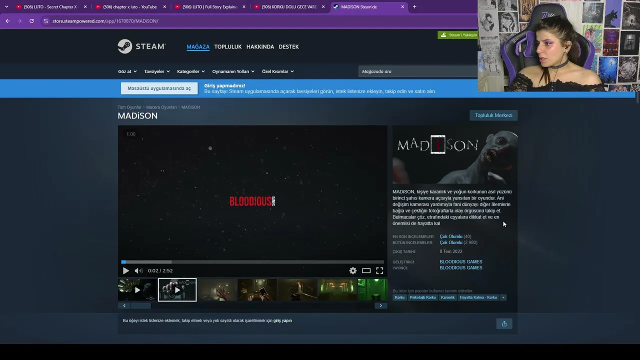Click the MADiSON header capsule image

click(x=455, y=155)
